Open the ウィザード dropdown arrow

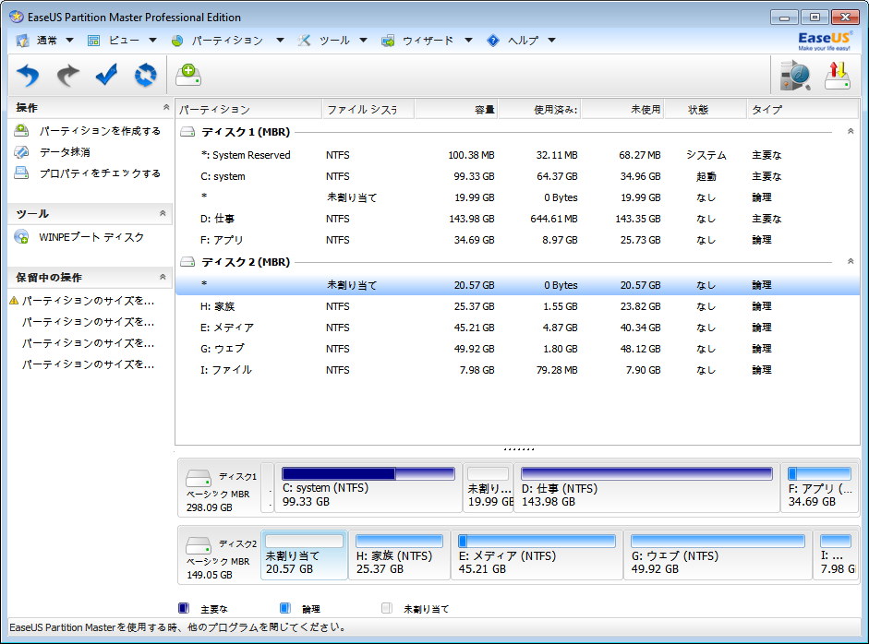click(x=468, y=41)
